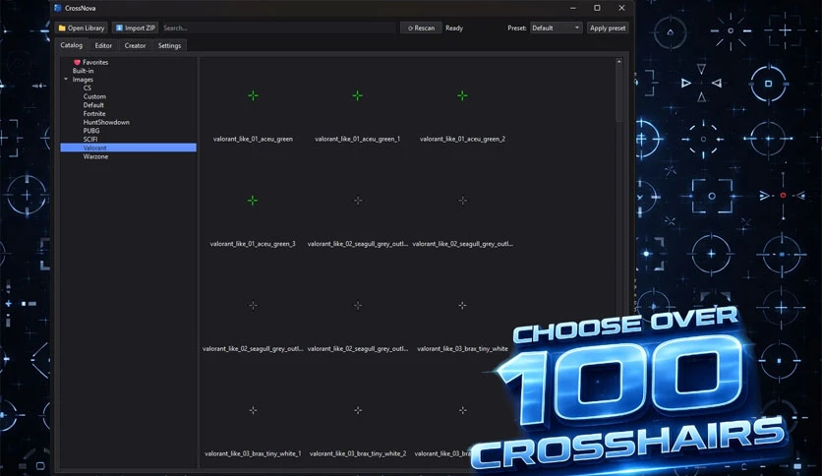The image size is (822, 476).
Task: Select the SCIFI folder
Action: click(x=90, y=140)
